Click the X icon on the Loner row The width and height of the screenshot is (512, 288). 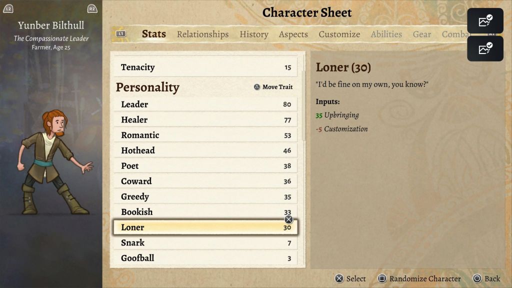(x=288, y=219)
